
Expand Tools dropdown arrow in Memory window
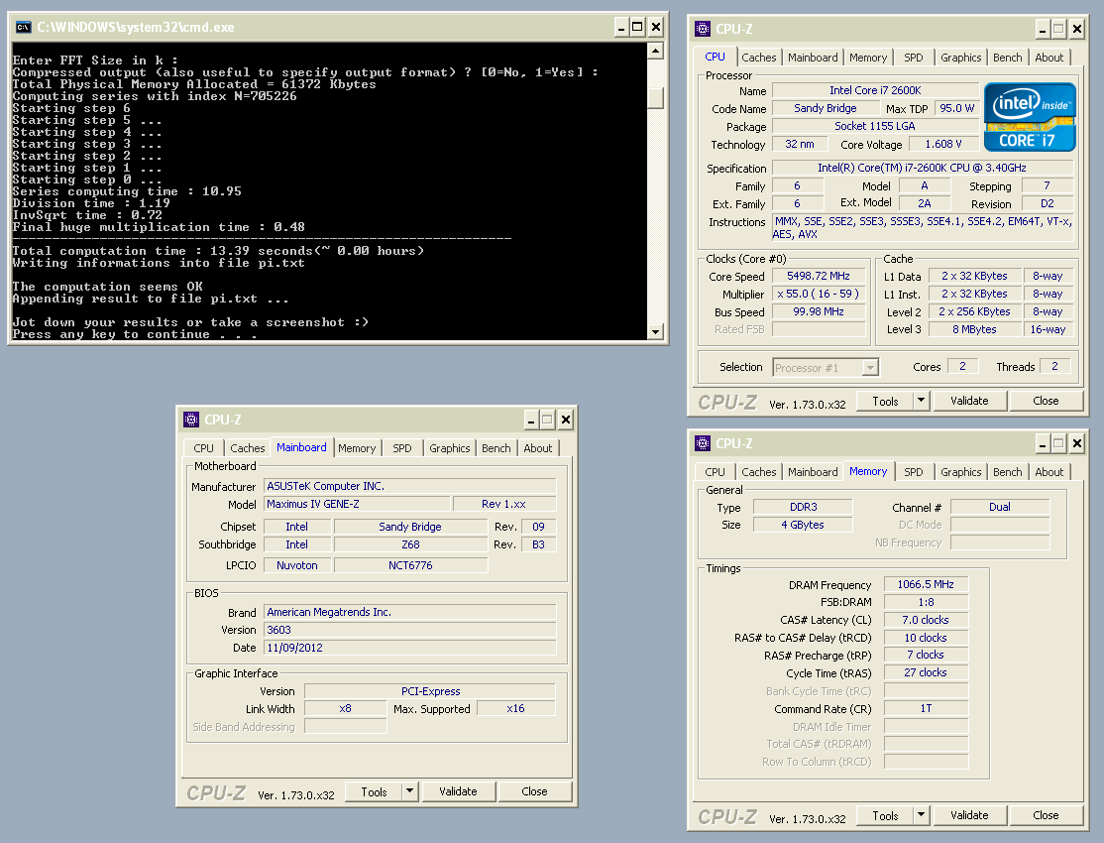(921, 815)
